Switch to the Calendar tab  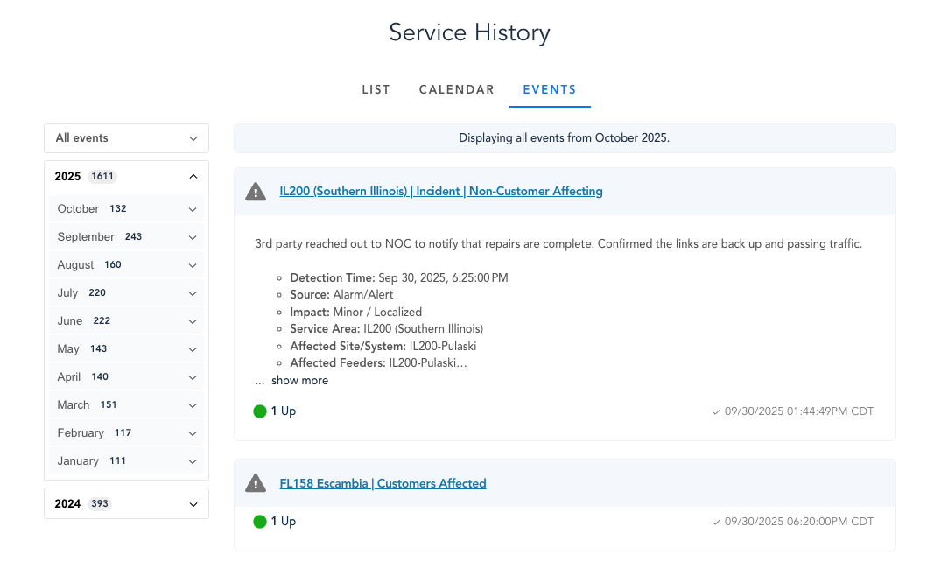click(x=457, y=89)
